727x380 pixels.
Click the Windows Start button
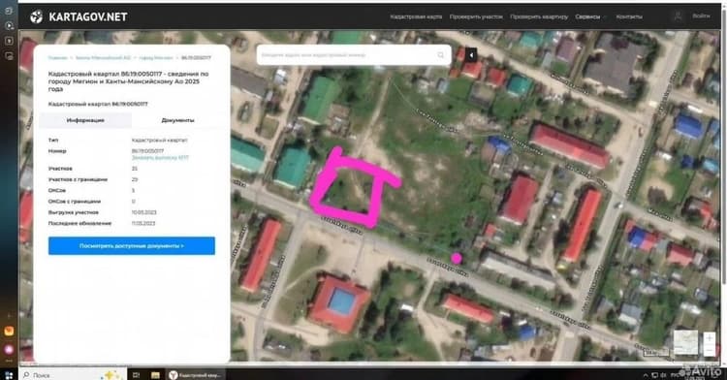click(9, 375)
